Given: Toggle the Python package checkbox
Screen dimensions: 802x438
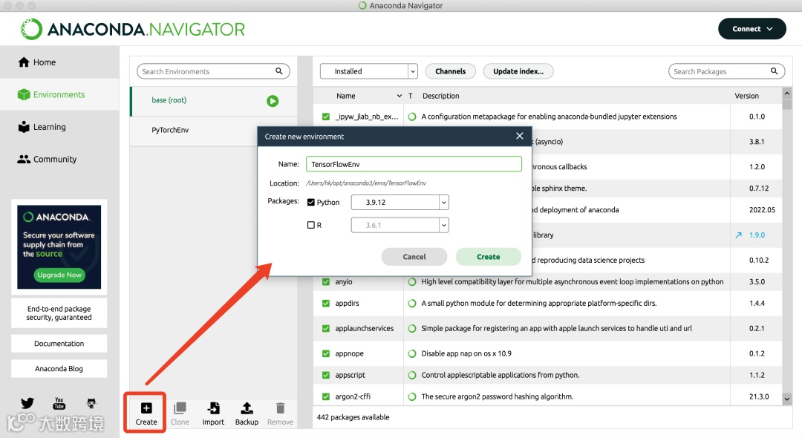Looking at the screenshot, I should [310, 203].
